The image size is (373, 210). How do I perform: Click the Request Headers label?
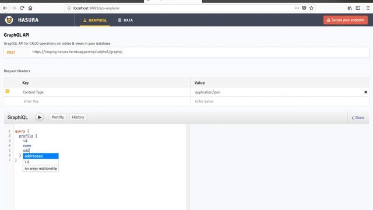17,71
